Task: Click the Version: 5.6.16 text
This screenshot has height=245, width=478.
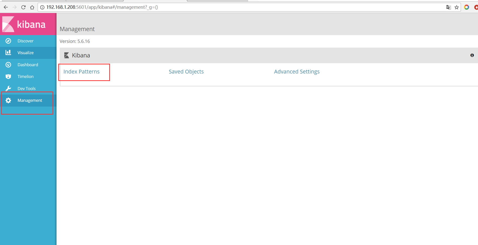Action: point(75,41)
